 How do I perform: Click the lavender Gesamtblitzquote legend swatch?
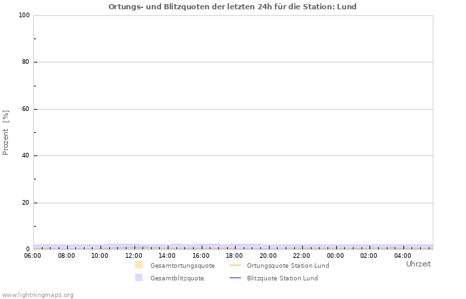(138, 278)
